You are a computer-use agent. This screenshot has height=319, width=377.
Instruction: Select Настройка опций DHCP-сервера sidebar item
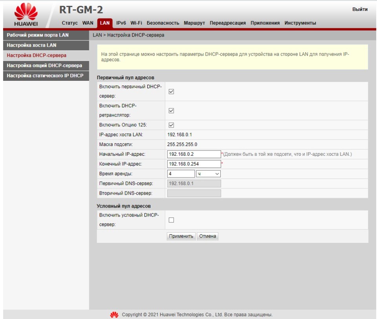[x=44, y=66]
